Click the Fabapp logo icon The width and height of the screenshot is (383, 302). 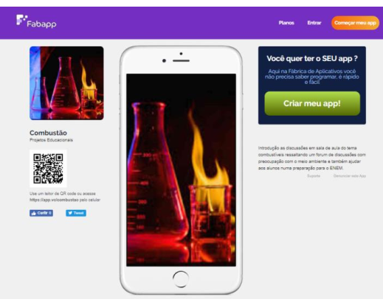coord(21,20)
